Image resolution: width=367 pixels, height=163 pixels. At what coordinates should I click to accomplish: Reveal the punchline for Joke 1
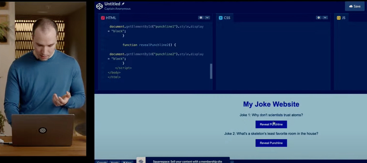point(271,124)
